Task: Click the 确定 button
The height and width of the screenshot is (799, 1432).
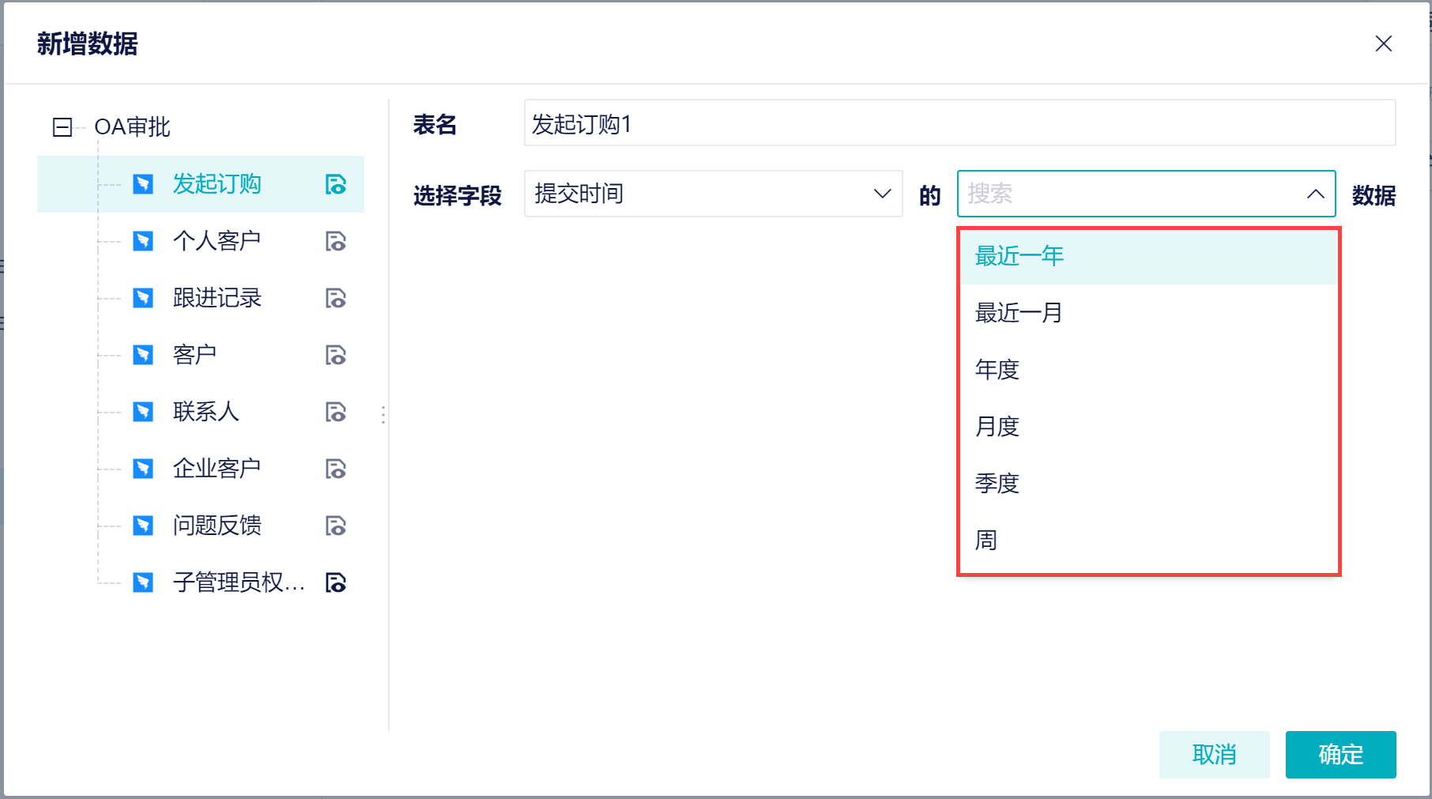Action: pyautogui.click(x=1340, y=755)
